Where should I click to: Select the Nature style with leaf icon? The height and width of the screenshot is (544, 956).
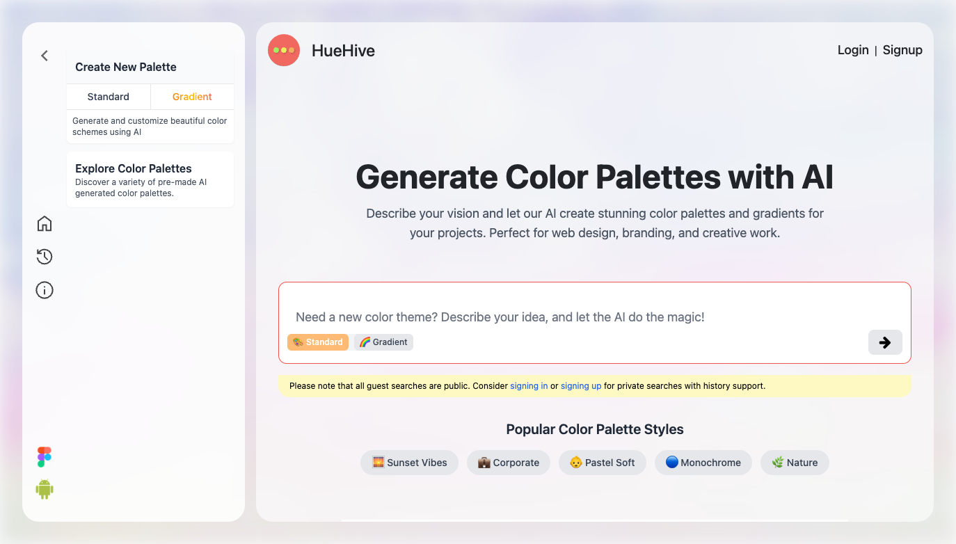[x=795, y=462]
